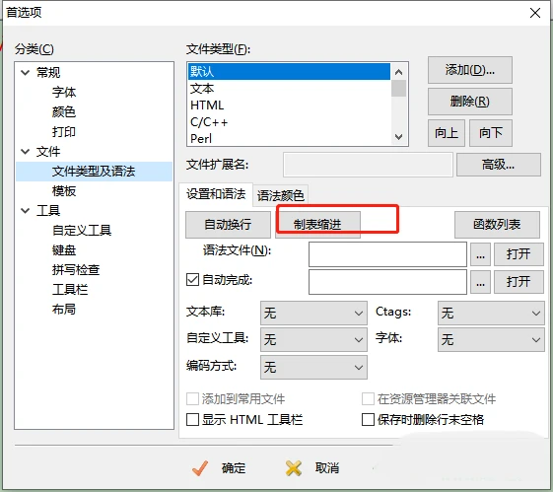Click the orange checkmark icon beside 确定
The image size is (553, 492).
[200, 468]
